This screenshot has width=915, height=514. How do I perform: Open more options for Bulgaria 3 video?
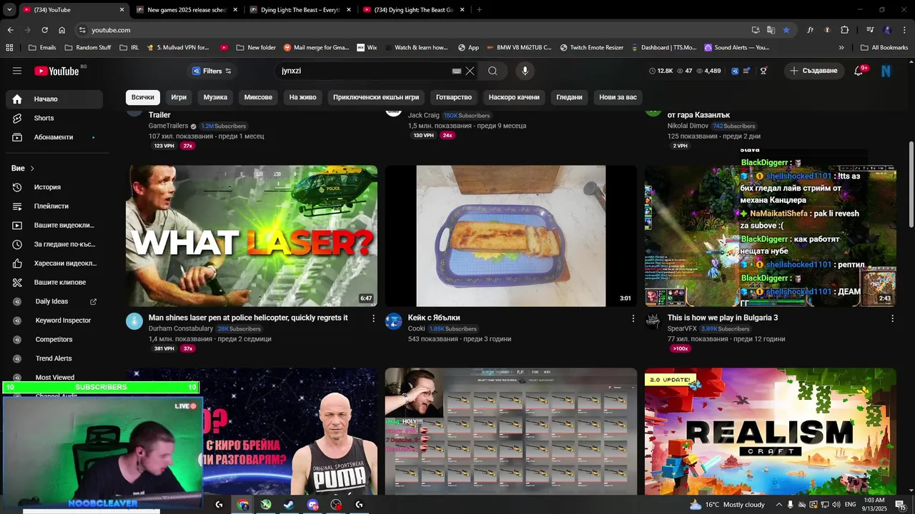pyautogui.click(x=892, y=318)
